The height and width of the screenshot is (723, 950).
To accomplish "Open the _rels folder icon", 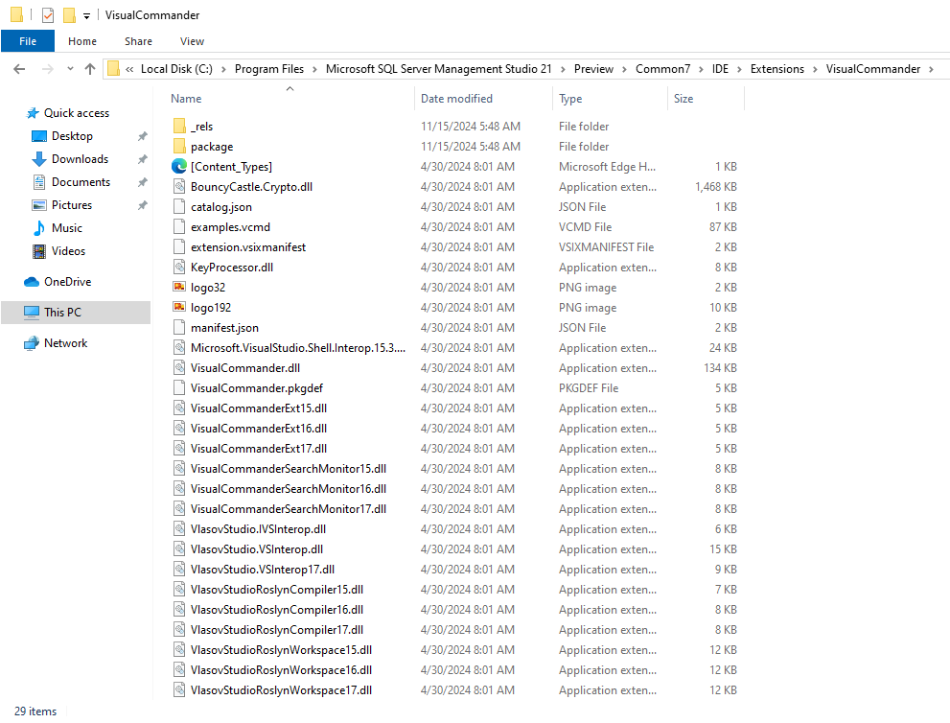I will 179,127.
